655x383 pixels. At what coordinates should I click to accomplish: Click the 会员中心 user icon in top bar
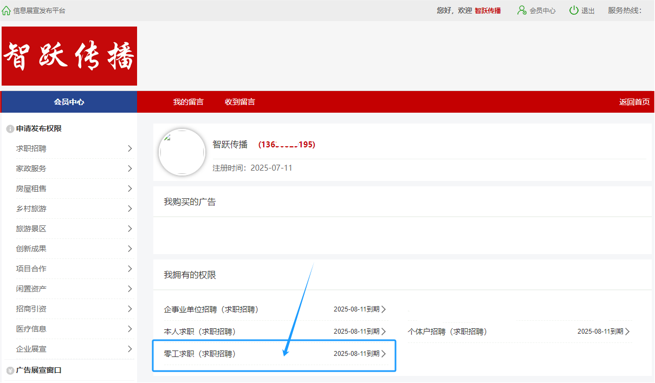click(522, 10)
